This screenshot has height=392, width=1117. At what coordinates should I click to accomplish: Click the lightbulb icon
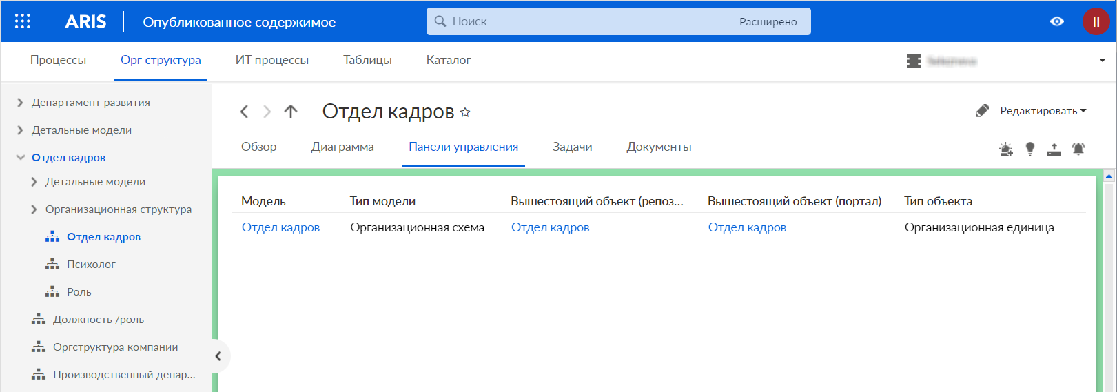pos(1030,149)
